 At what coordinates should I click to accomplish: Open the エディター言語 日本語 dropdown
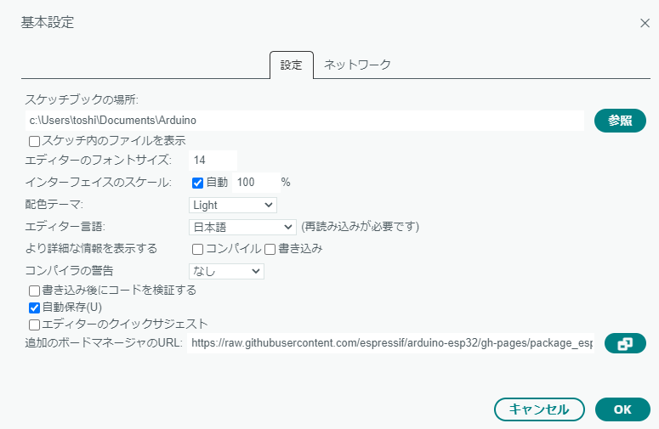[242, 227]
